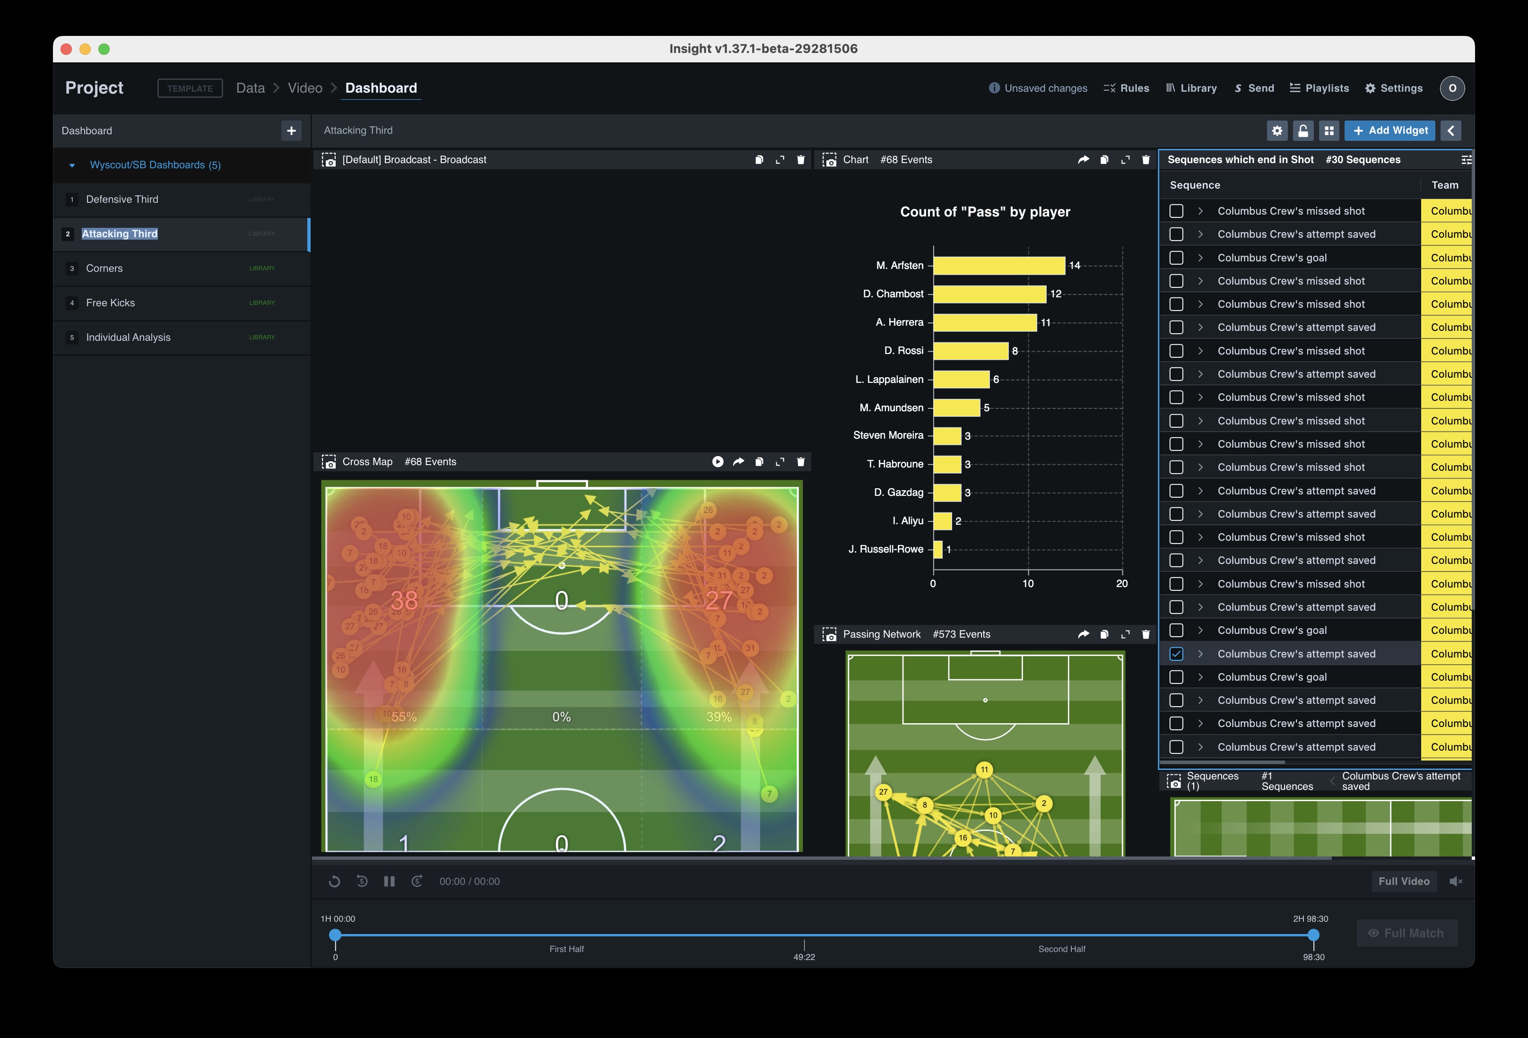The width and height of the screenshot is (1528, 1038).
Task: Open the Sequences table filter options icon
Action: 1466,160
